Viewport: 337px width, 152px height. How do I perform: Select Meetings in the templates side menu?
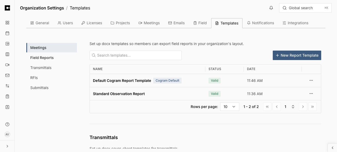52,48
